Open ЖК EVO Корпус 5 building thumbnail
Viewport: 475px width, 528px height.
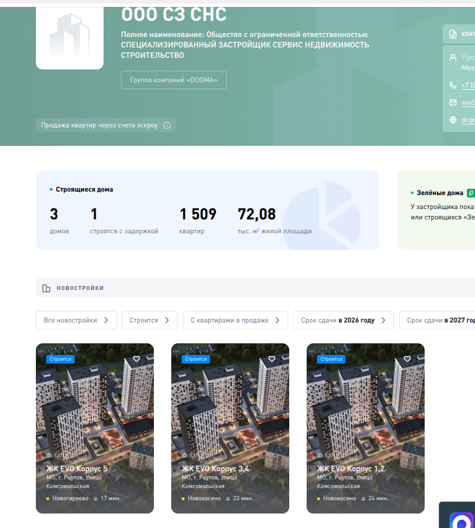click(95, 405)
